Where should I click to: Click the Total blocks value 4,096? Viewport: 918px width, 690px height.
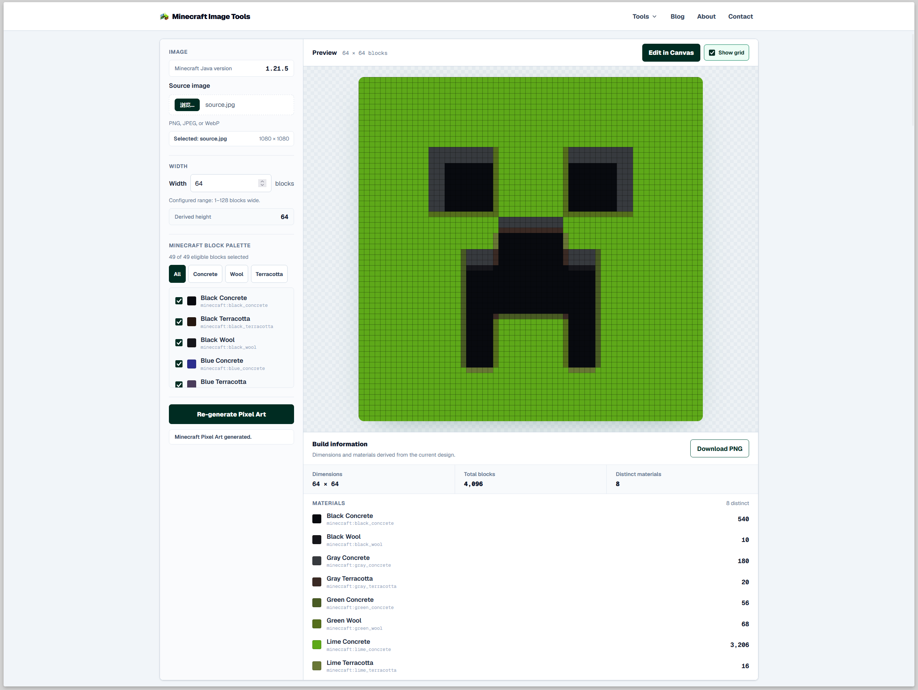[473, 484]
